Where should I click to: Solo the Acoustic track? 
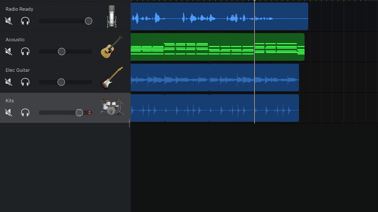(x=25, y=52)
